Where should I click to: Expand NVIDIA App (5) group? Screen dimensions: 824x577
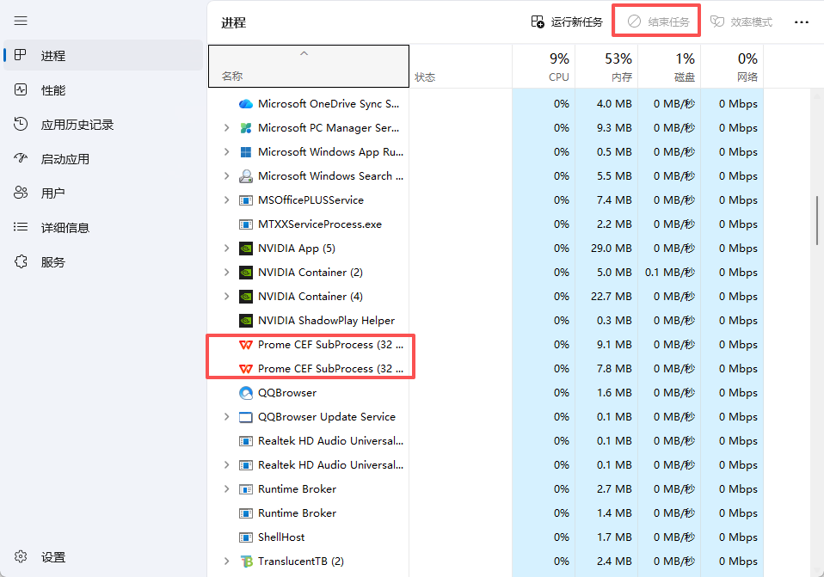click(226, 248)
